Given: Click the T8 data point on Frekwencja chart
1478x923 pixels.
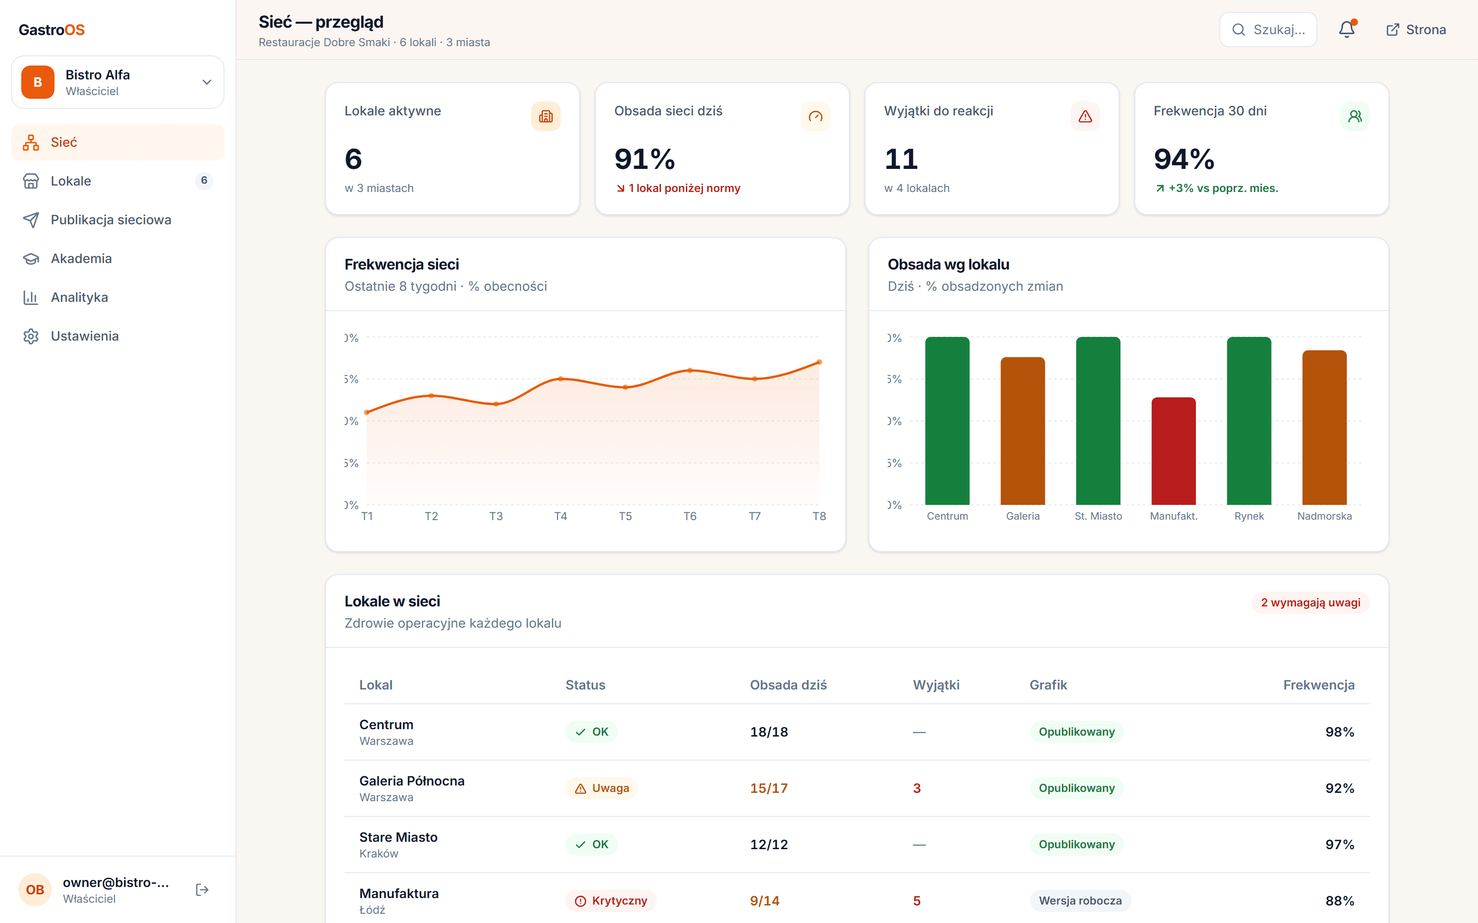Looking at the screenshot, I should 819,362.
